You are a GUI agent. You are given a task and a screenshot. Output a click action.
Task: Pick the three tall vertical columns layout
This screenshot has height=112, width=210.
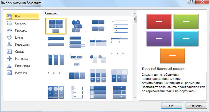56,59
